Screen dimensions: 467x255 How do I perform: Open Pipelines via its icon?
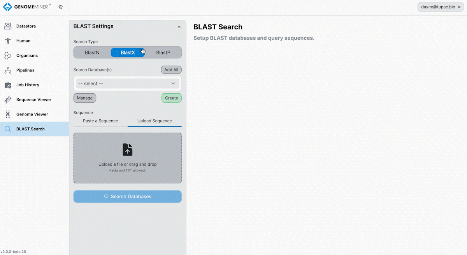8,70
